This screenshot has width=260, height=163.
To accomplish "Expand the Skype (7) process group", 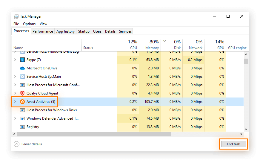I will 15,60.
